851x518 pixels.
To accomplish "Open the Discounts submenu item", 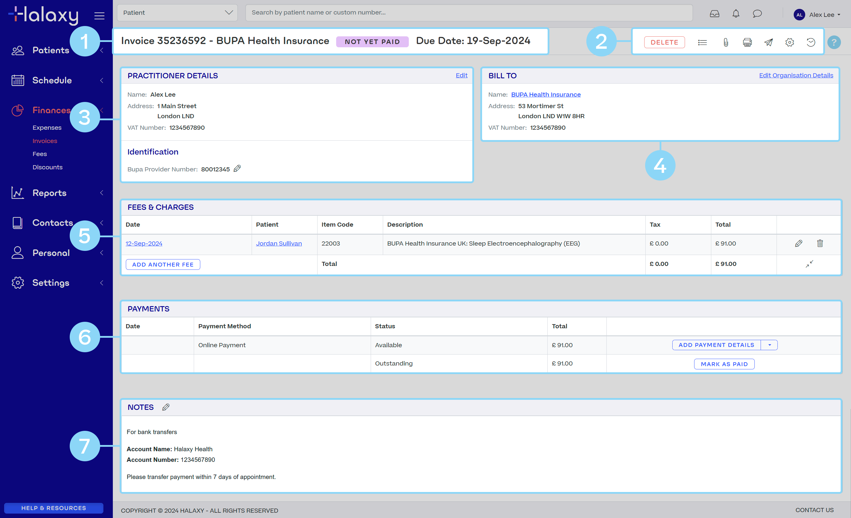I will 48,167.
